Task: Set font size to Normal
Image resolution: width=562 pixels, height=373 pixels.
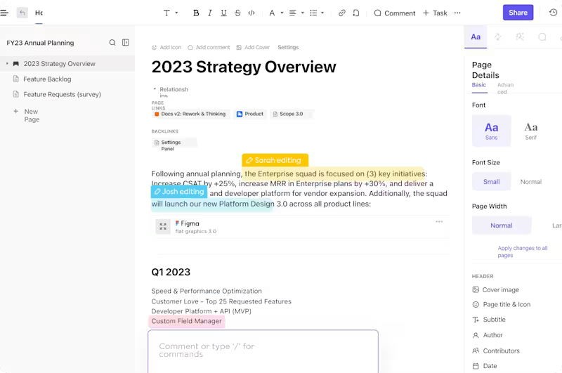Action: (530, 181)
